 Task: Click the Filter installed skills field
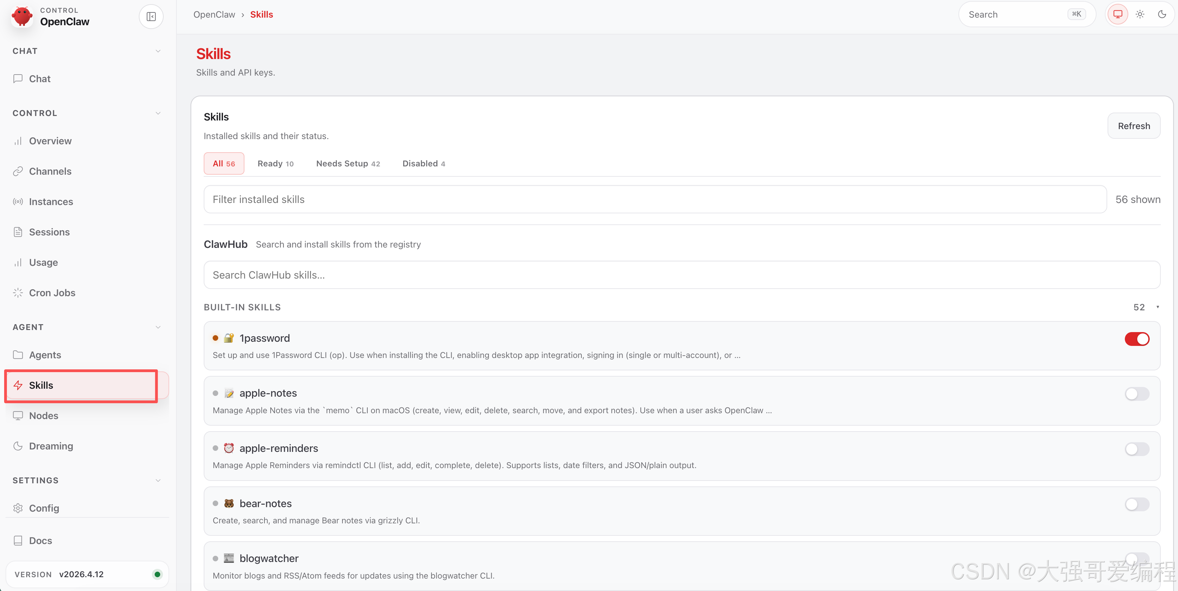pos(654,199)
